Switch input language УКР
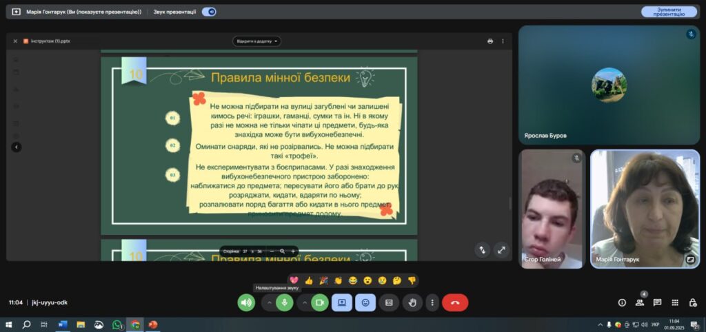 click(656, 325)
